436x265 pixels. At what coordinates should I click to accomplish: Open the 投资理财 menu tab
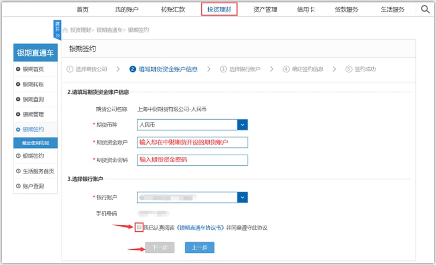pos(219,9)
